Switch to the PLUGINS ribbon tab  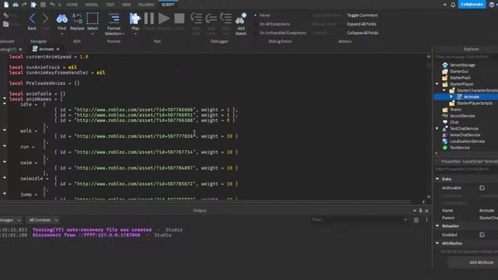click(146, 5)
